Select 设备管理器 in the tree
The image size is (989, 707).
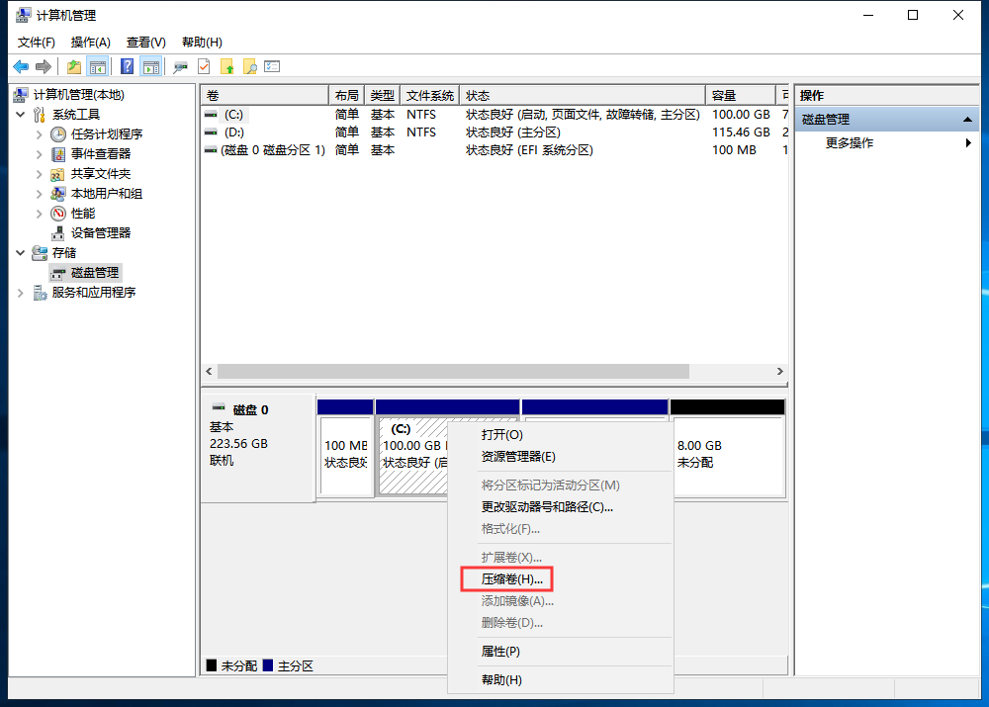tap(100, 233)
